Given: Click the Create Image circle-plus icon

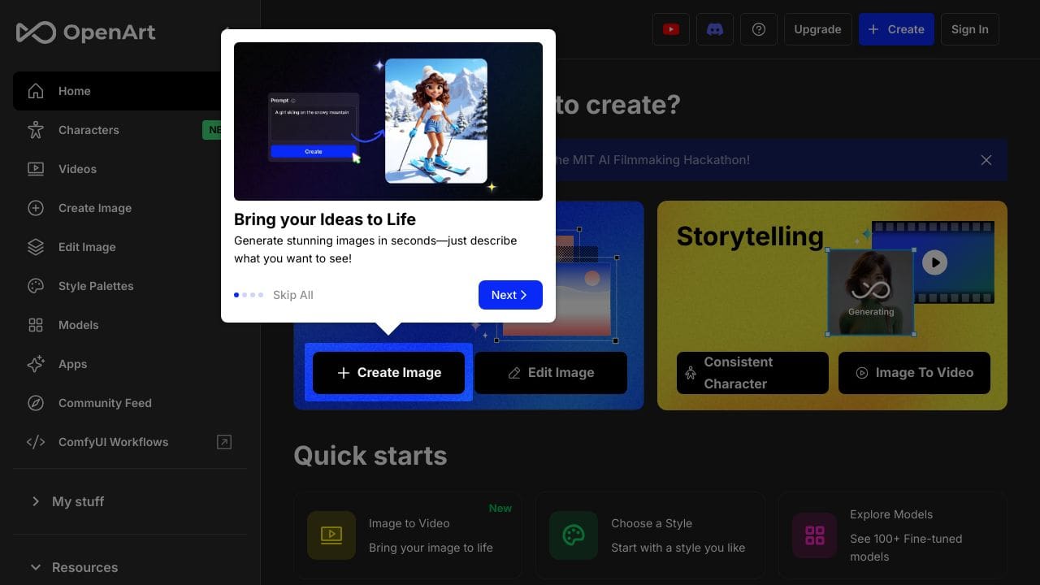Looking at the screenshot, I should click(36, 208).
